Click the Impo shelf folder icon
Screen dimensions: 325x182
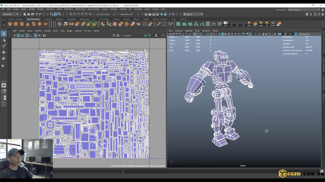point(261,24)
